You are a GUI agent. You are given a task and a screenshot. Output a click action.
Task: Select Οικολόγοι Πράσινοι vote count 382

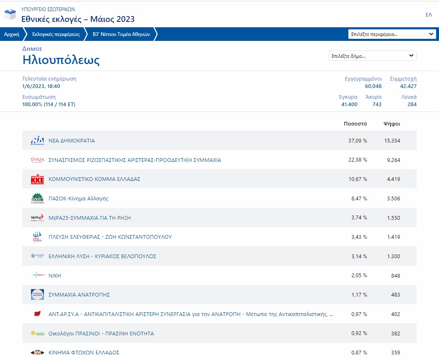[x=395, y=333]
